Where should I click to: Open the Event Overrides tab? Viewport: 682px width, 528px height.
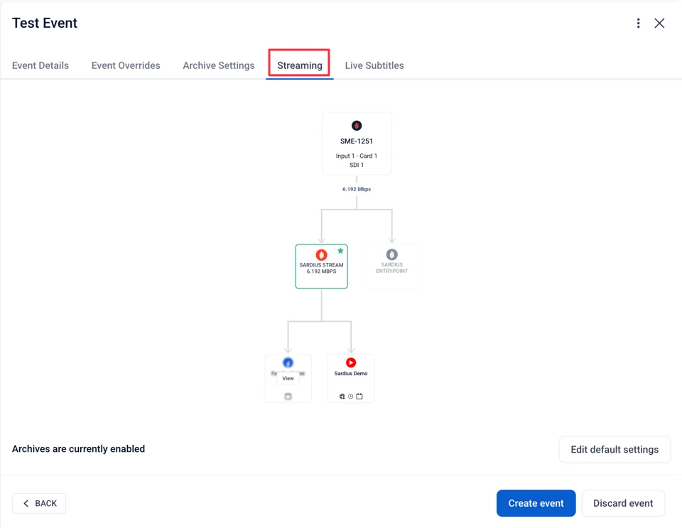[x=126, y=65]
